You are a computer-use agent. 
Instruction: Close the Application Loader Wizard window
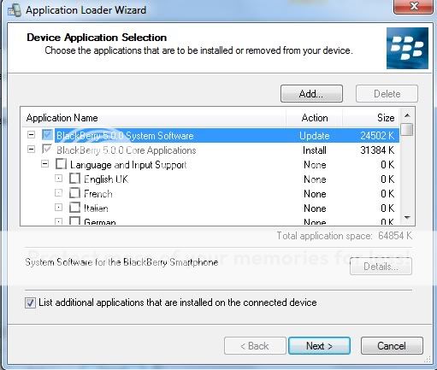[413, 6]
